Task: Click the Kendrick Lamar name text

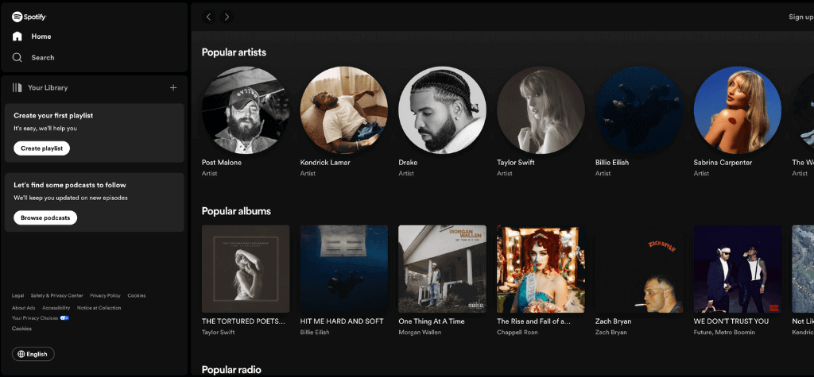Action: pos(325,163)
